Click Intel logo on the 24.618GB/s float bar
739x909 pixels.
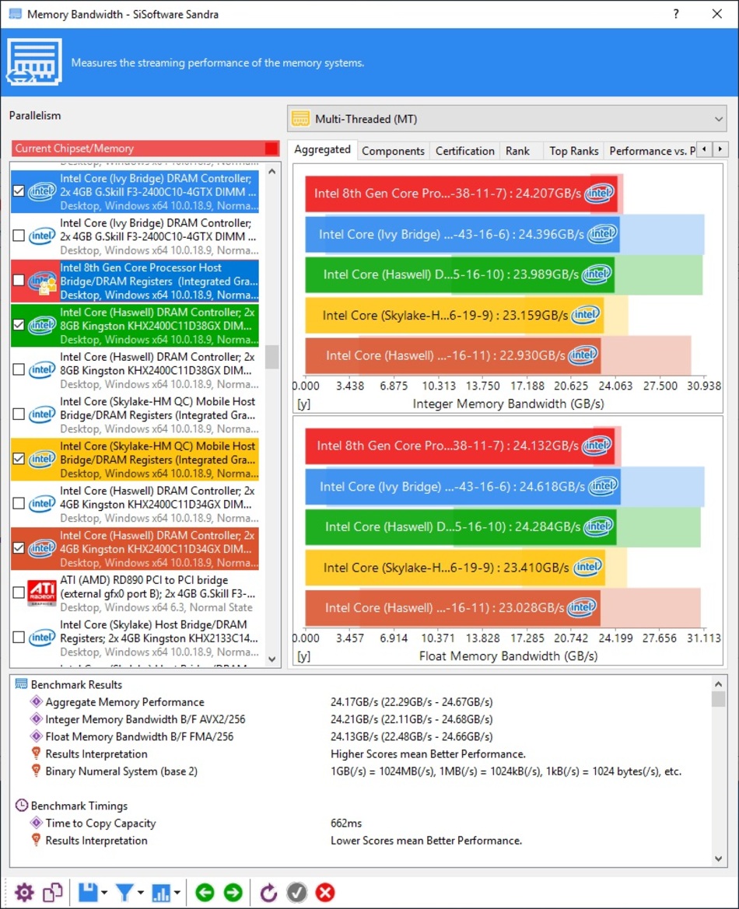click(604, 486)
